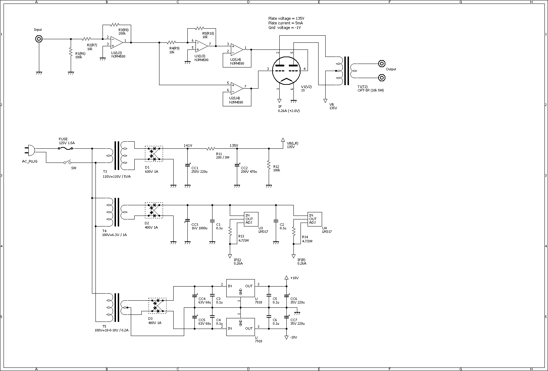Click the CC6 35V 220u capacitor symbol

coord(287,295)
